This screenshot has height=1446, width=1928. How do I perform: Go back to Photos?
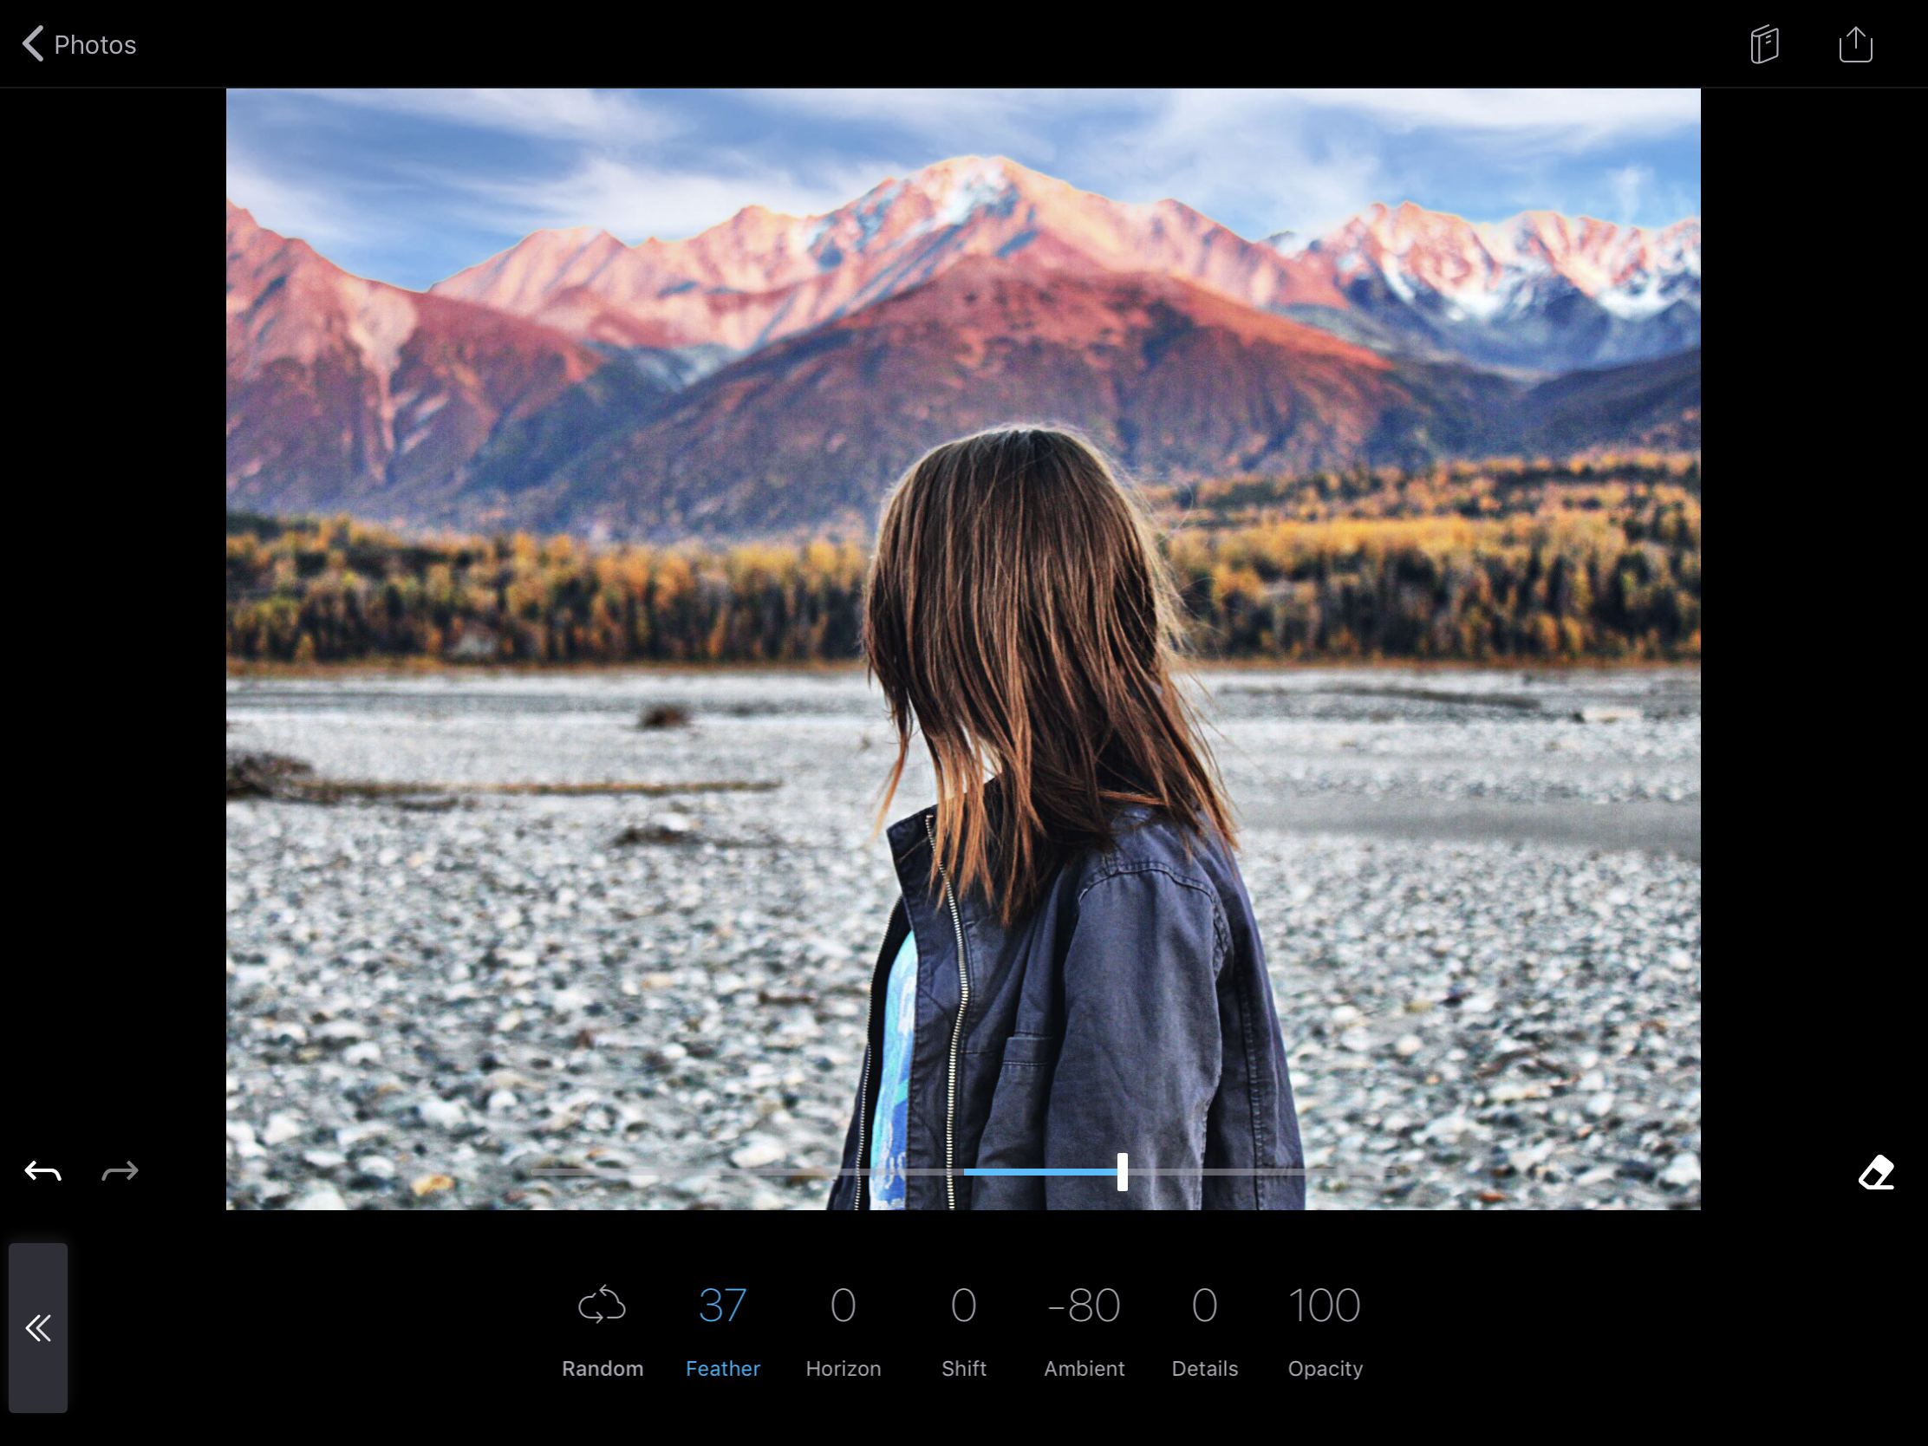pos(95,44)
